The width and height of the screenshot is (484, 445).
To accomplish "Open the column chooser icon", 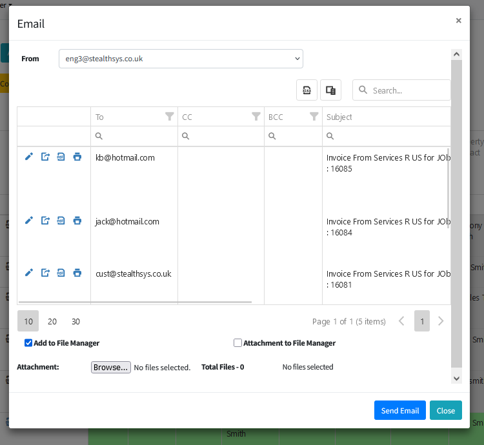I will 330,90.
